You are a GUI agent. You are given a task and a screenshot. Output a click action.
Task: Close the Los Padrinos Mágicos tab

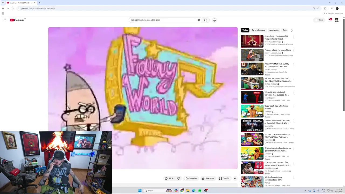[34, 3]
